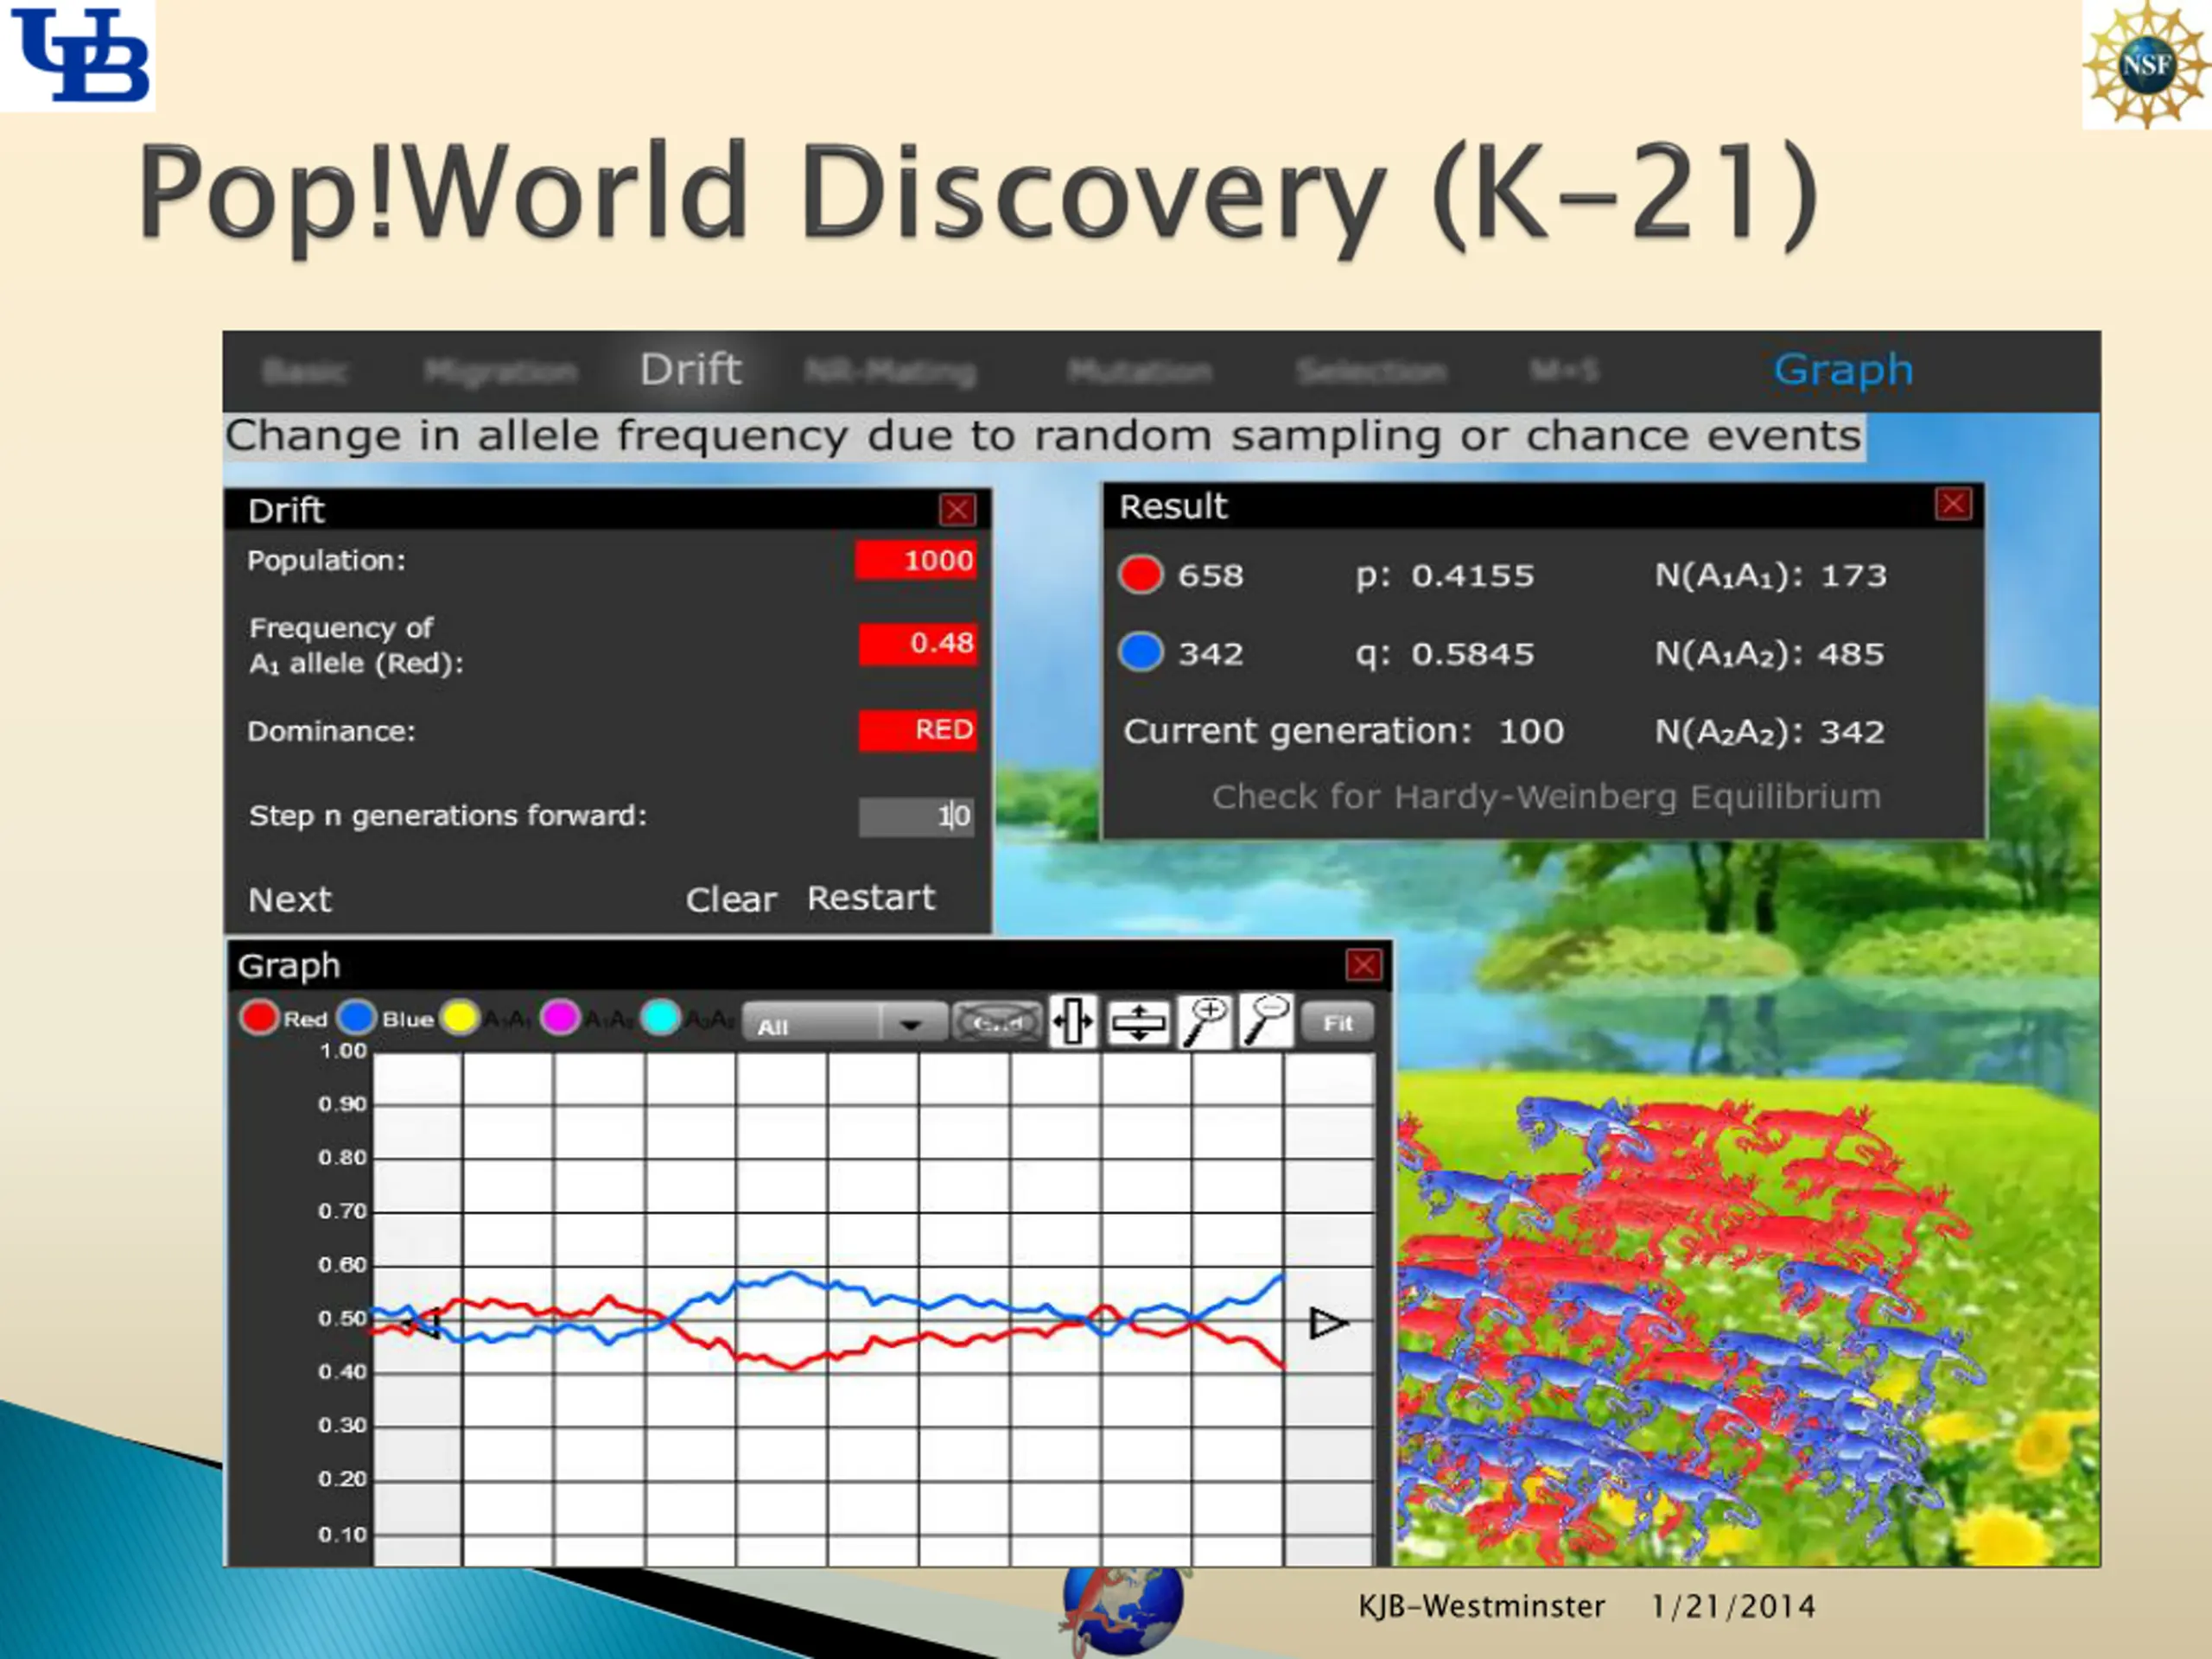This screenshot has height=1659, width=2212.
Task: Open the All dropdown in Graph panel
Action: point(845,1024)
